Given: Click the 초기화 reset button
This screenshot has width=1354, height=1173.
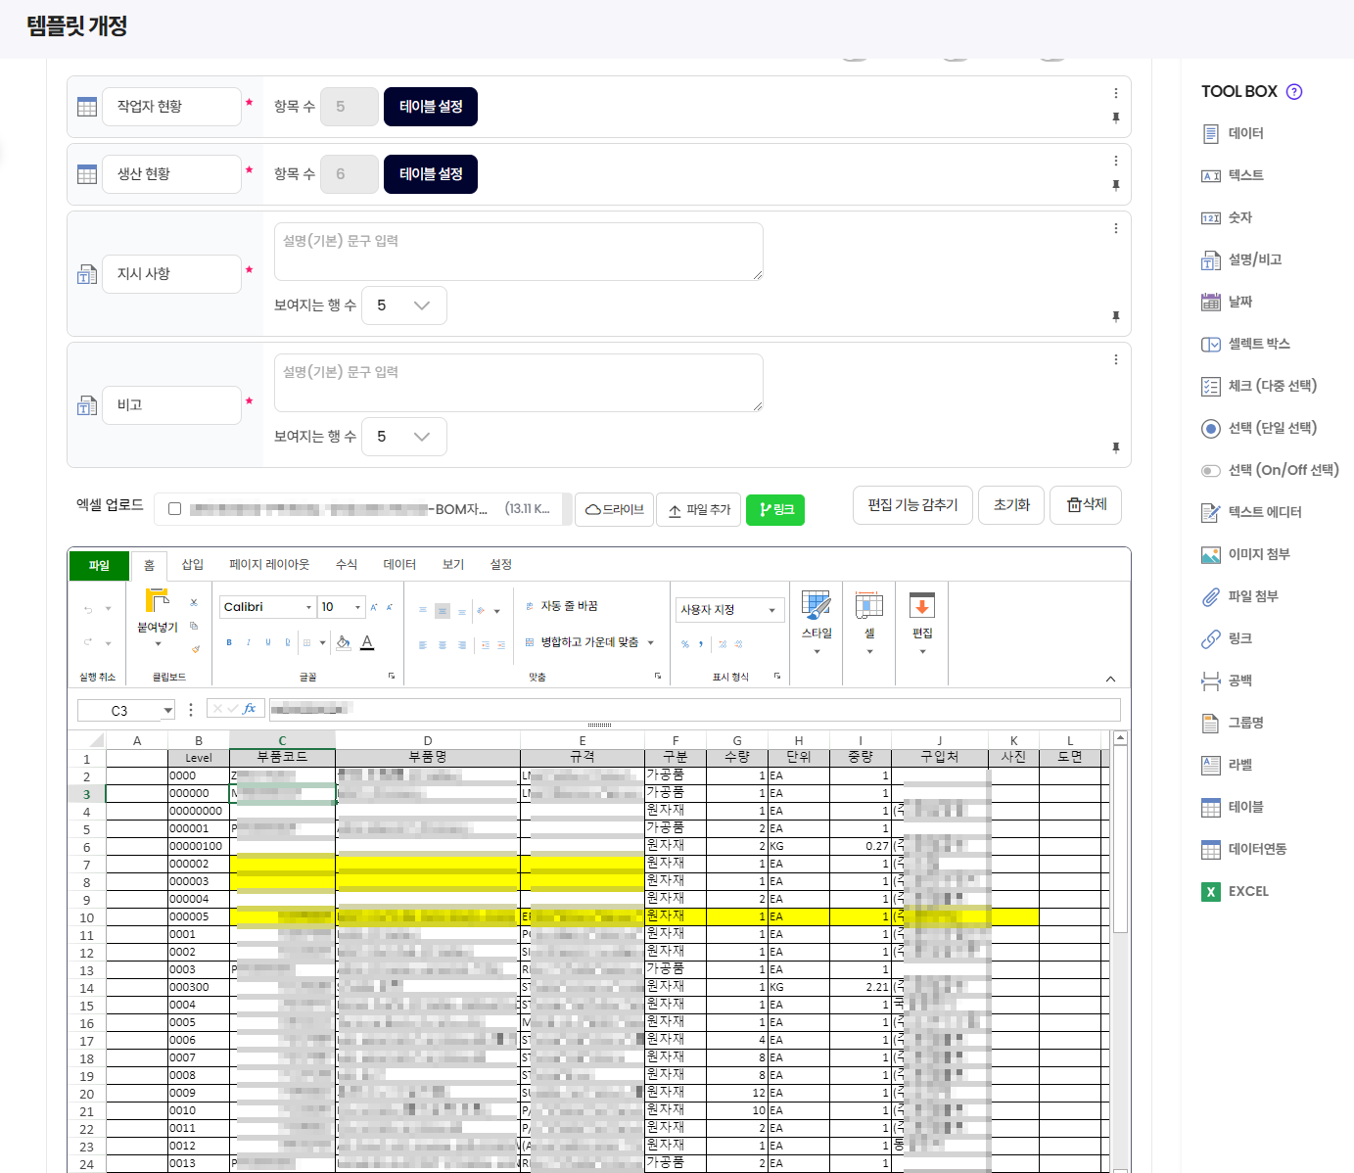Looking at the screenshot, I should tap(1011, 505).
